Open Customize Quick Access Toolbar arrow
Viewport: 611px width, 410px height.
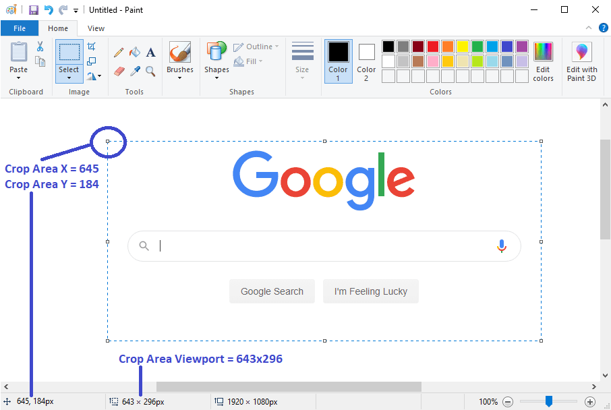76,11
